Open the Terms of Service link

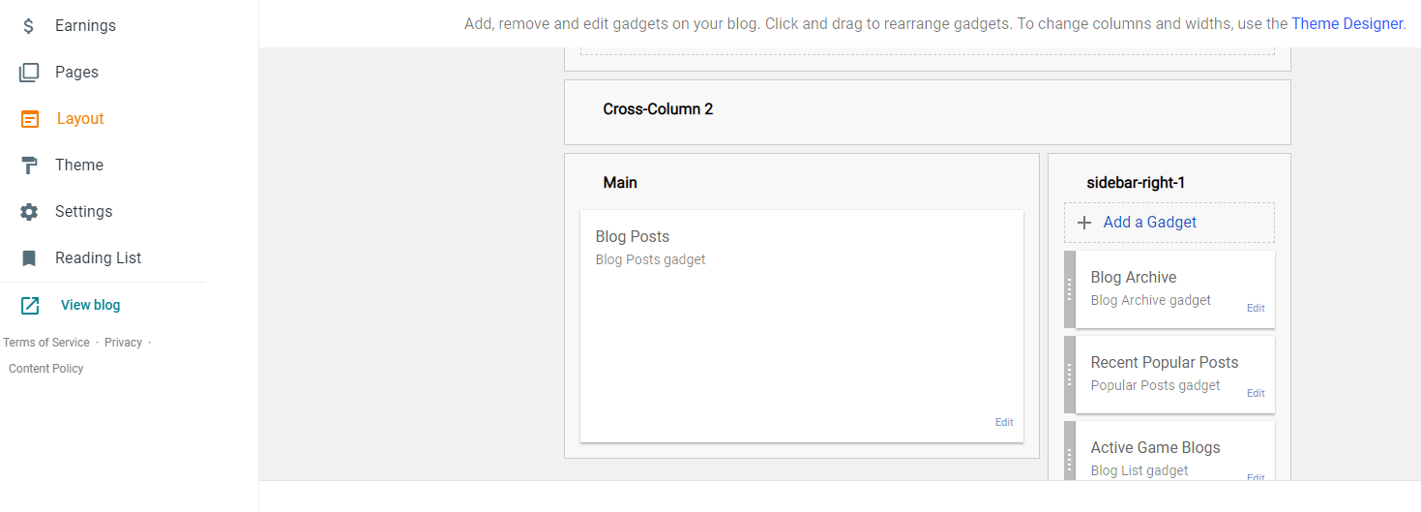46,343
